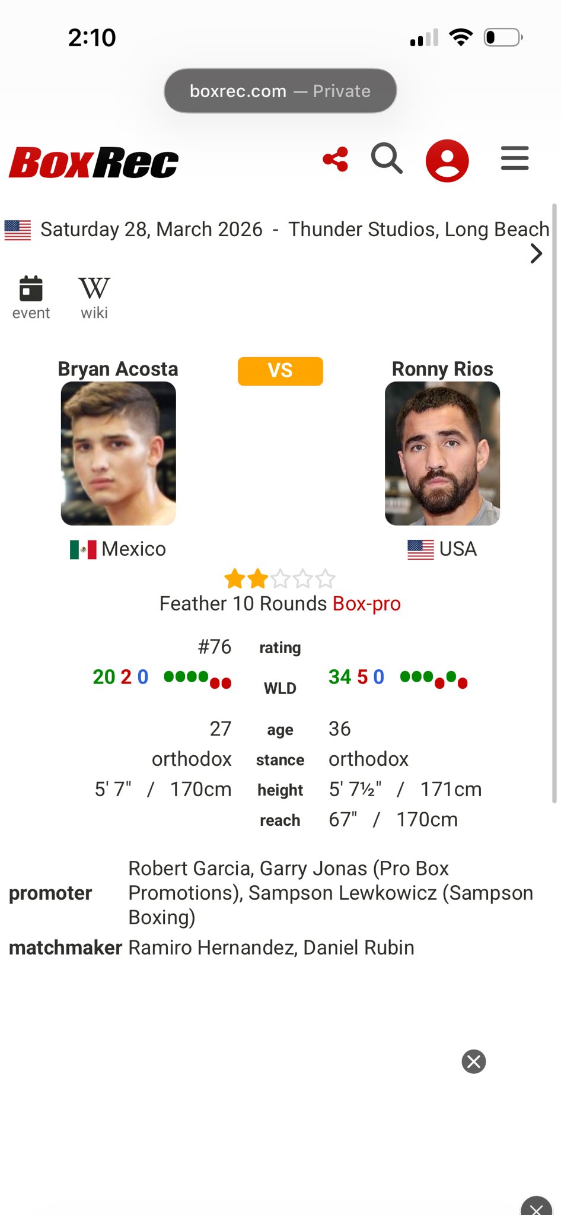Image resolution: width=561 pixels, height=1215 pixels.
Task: Open the red user account icon
Action: click(447, 160)
